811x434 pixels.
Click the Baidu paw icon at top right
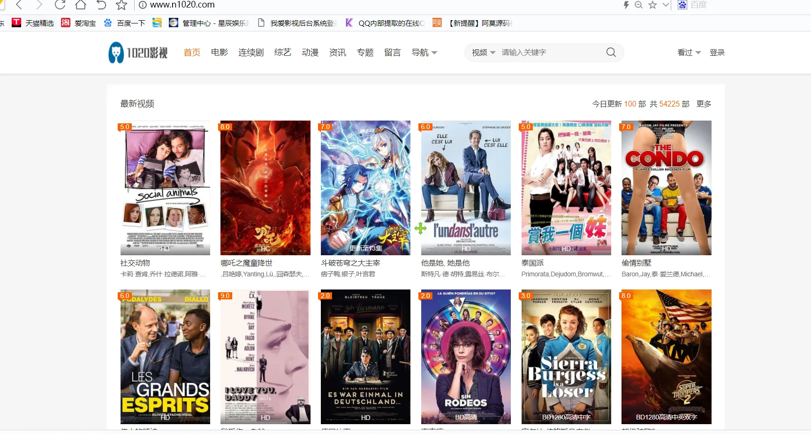[682, 5]
